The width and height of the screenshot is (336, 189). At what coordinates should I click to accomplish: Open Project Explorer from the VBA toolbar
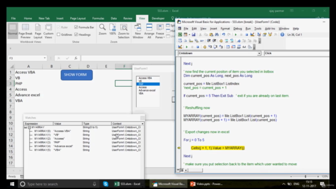(x=259, y=35)
